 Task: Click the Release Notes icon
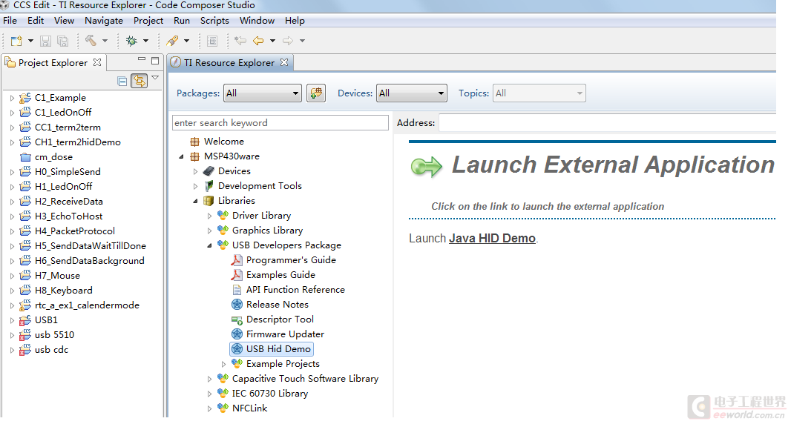(237, 305)
